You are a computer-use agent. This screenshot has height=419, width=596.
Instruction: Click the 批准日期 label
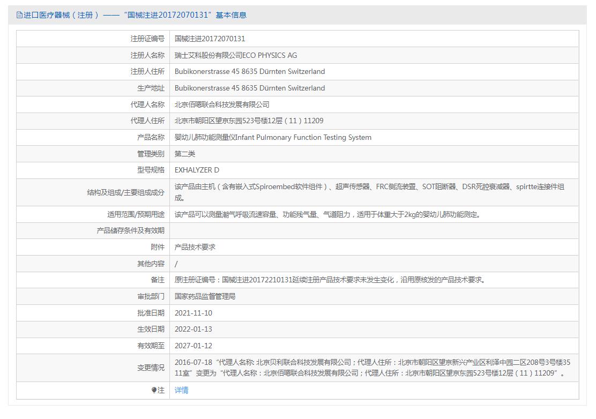[151, 313]
